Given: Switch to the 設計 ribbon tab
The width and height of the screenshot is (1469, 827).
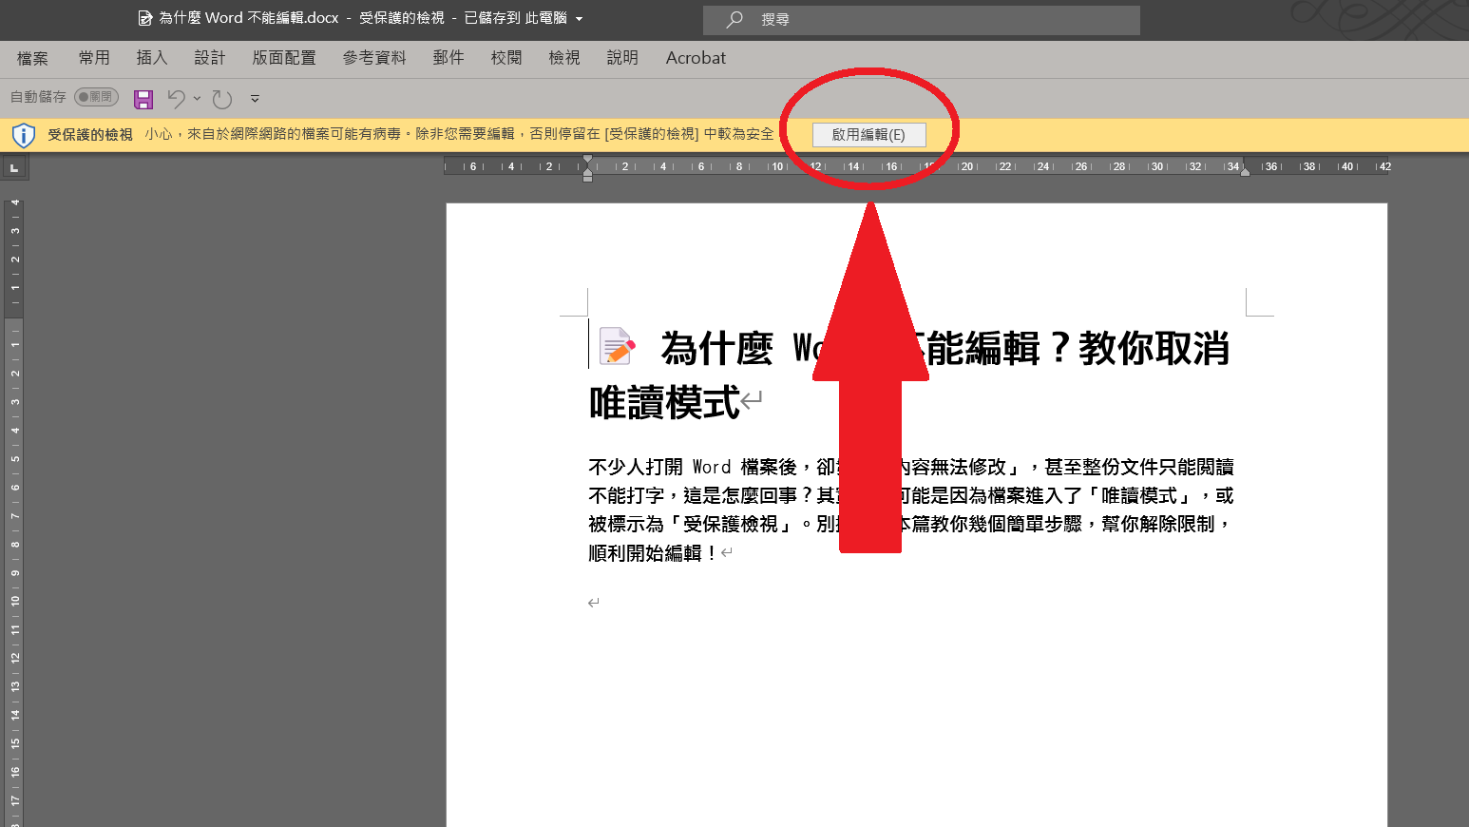Looking at the screenshot, I should click(x=210, y=58).
